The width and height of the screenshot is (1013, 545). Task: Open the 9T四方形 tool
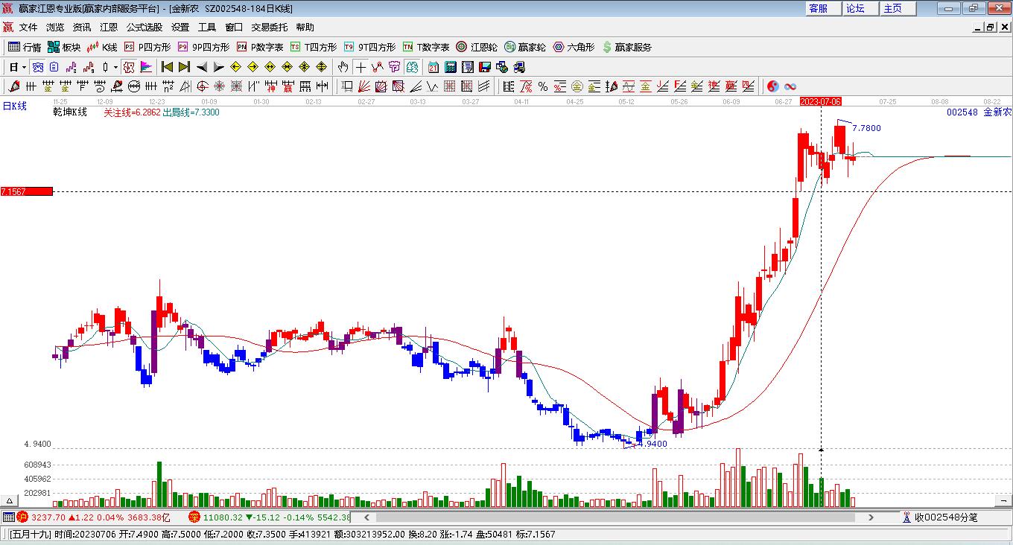point(370,47)
